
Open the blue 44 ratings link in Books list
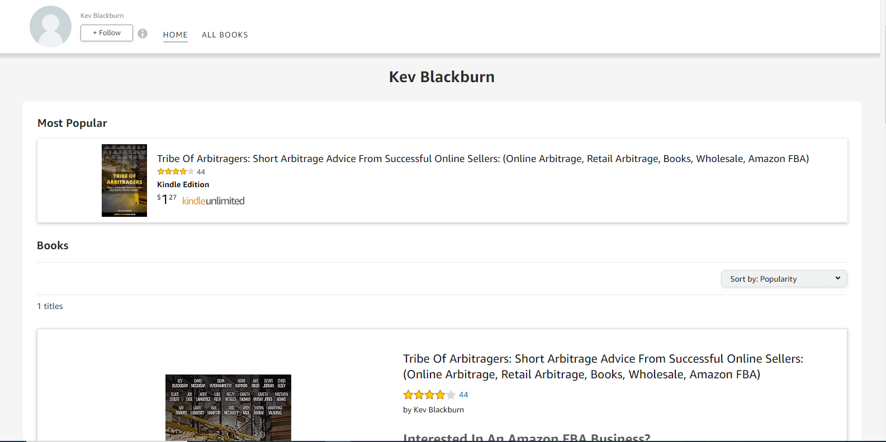463,395
